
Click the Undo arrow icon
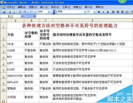[25, 12]
